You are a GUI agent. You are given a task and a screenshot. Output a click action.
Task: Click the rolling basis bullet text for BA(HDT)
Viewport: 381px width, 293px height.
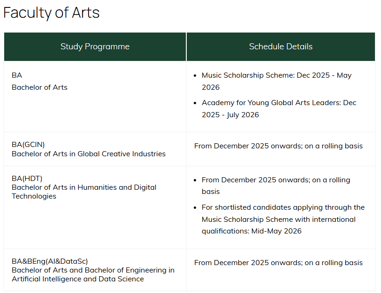pos(276,186)
